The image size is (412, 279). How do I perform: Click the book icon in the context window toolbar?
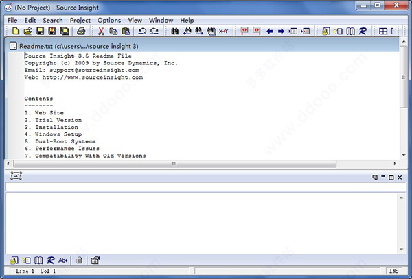(38, 260)
